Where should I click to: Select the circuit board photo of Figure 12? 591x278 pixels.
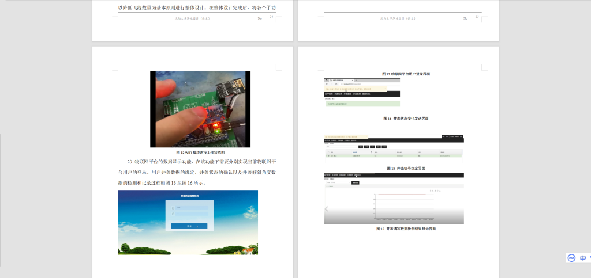pyautogui.click(x=200, y=109)
